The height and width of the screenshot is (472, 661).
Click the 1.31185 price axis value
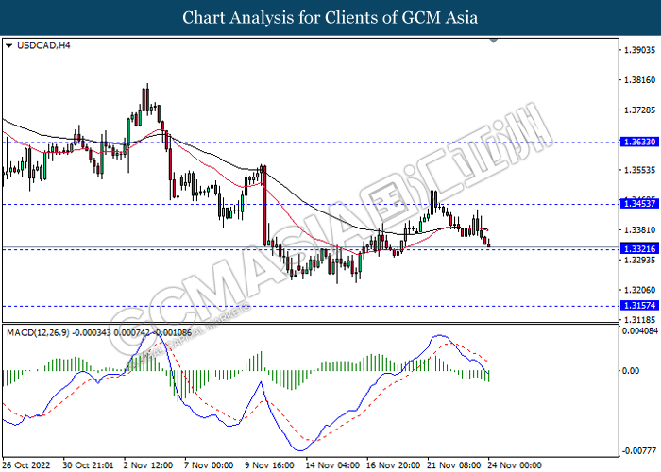pos(639,320)
